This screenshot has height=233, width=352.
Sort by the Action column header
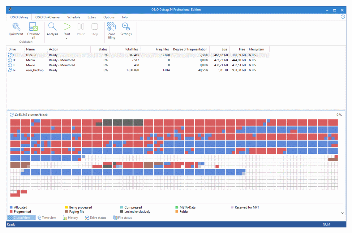pos(69,49)
